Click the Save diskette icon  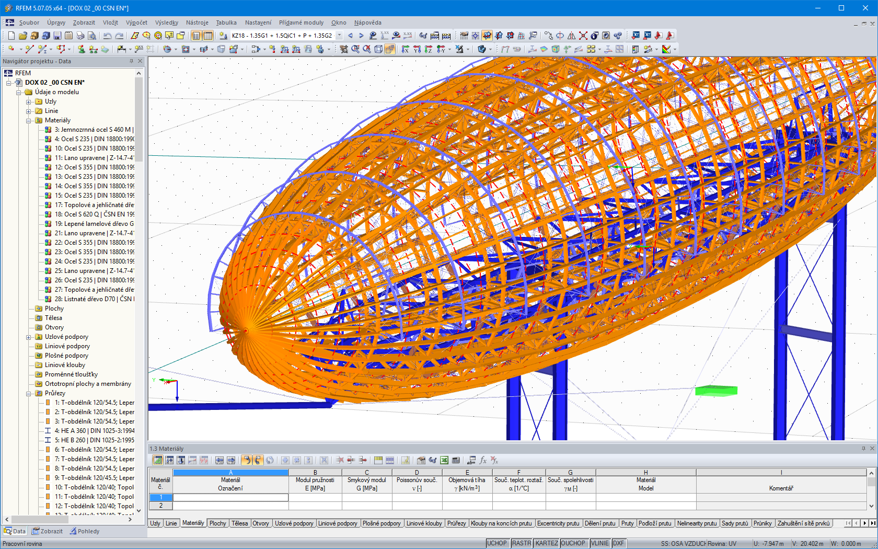[57, 36]
